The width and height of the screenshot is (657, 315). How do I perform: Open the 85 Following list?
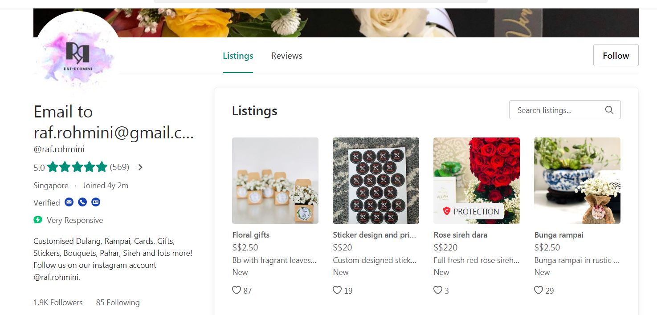118,303
